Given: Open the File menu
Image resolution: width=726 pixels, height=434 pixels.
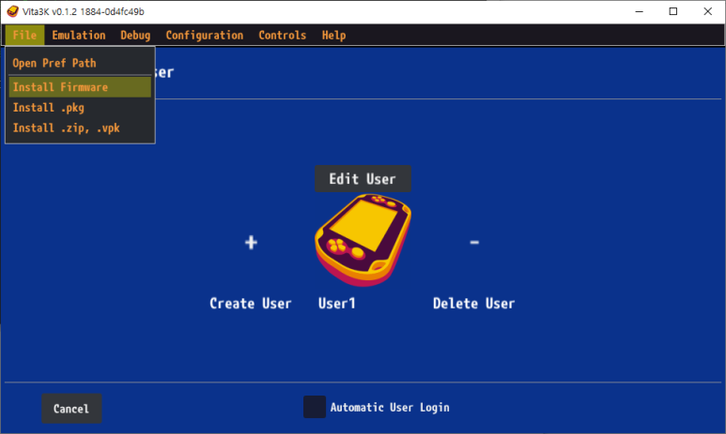Looking at the screenshot, I should 24,35.
